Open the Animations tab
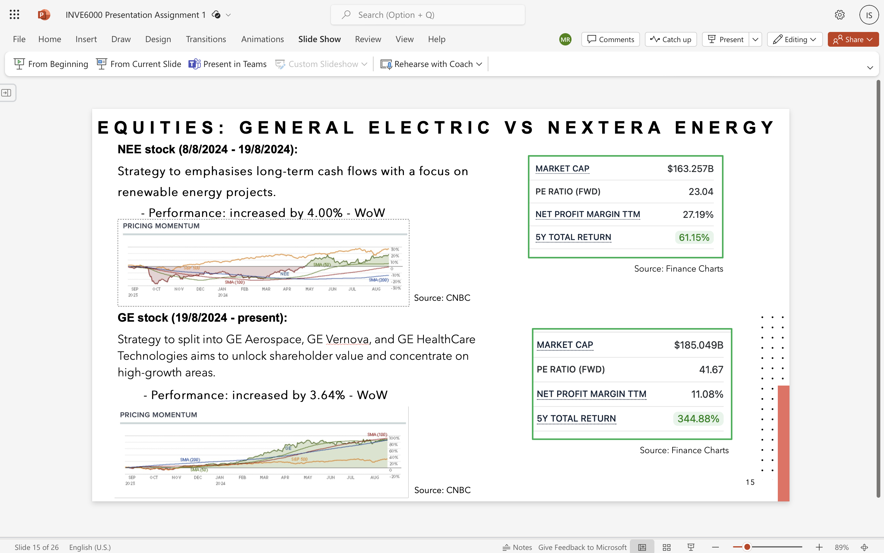884x553 pixels. [262, 39]
